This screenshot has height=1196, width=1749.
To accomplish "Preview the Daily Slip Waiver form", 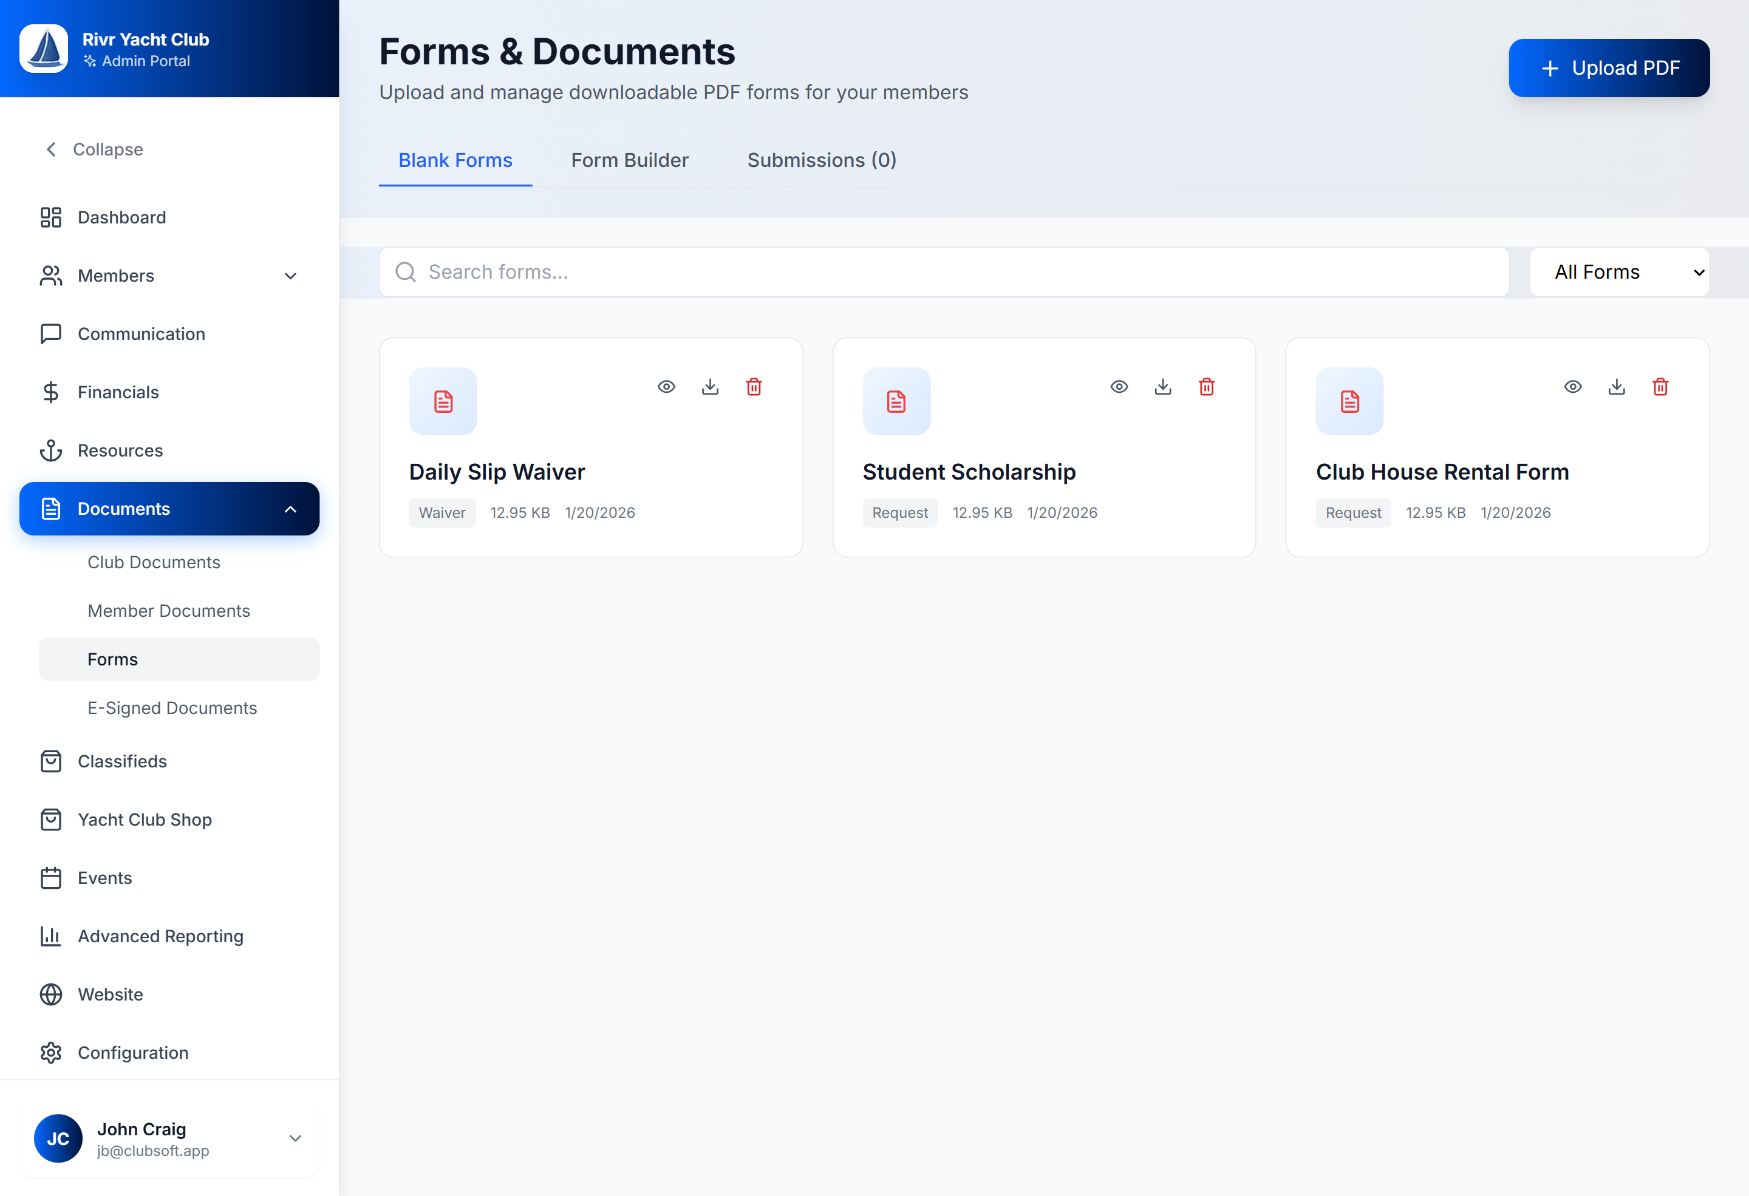I will (666, 387).
